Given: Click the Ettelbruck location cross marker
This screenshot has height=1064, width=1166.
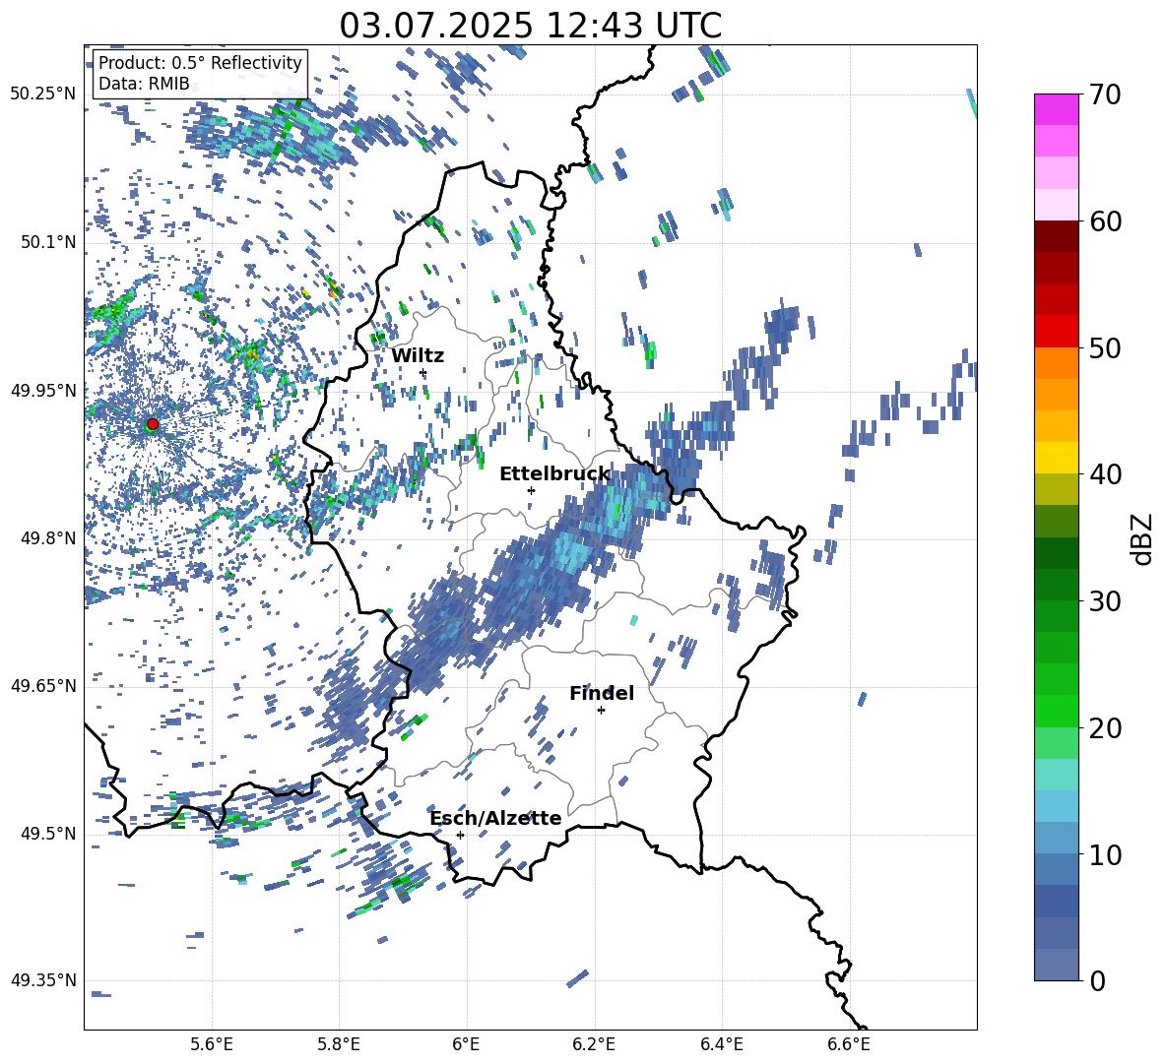Looking at the screenshot, I should 531,490.
